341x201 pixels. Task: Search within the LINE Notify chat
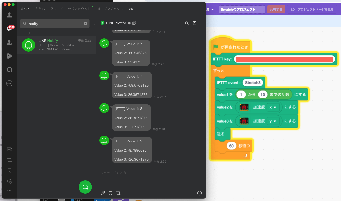(x=187, y=23)
